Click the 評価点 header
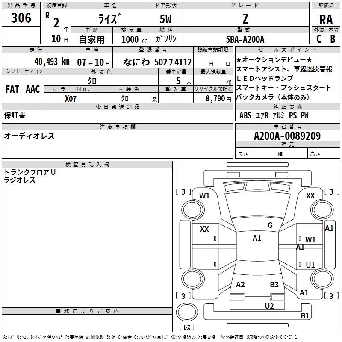This screenshot has width=342, height=342. pos(326,5)
